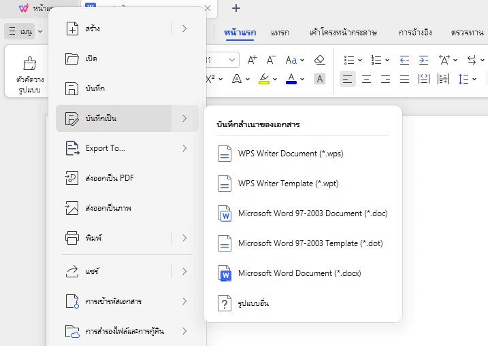The width and height of the screenshot is (488, 346).
Task: Click the show tabs/columns alignment icon
Action: click(x=443, y=79)
